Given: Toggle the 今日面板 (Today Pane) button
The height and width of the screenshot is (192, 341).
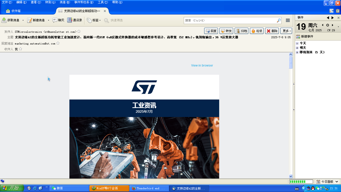Looking at the screenshot, I should coord(328,182).
